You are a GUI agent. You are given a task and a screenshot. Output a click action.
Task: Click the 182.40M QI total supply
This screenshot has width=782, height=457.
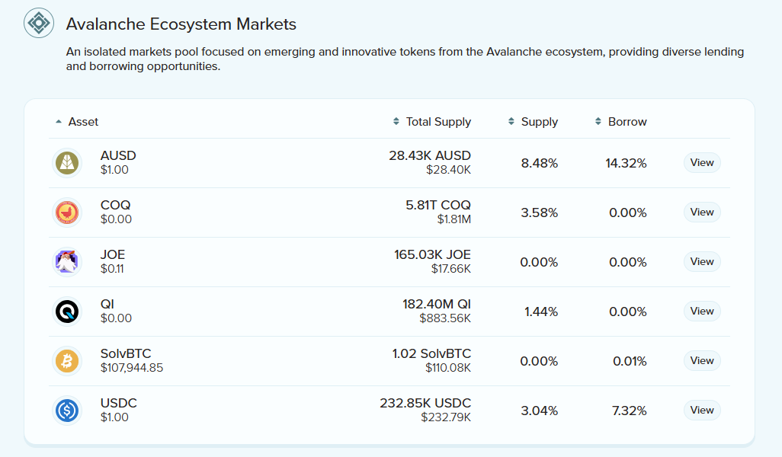pyautogui.click(x=437, y=304)
